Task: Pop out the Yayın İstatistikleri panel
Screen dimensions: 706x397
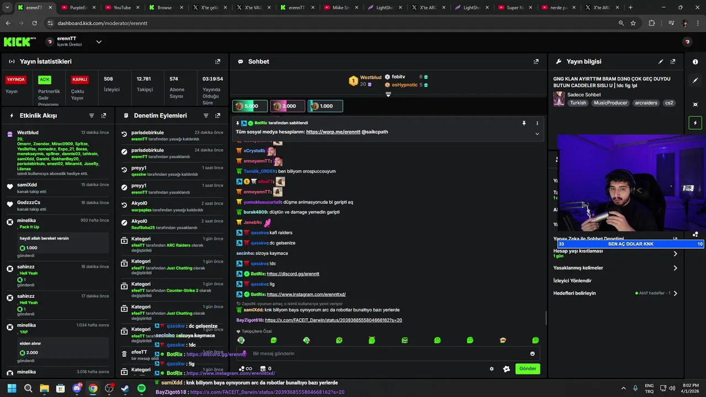Action: tap(218, 62)
